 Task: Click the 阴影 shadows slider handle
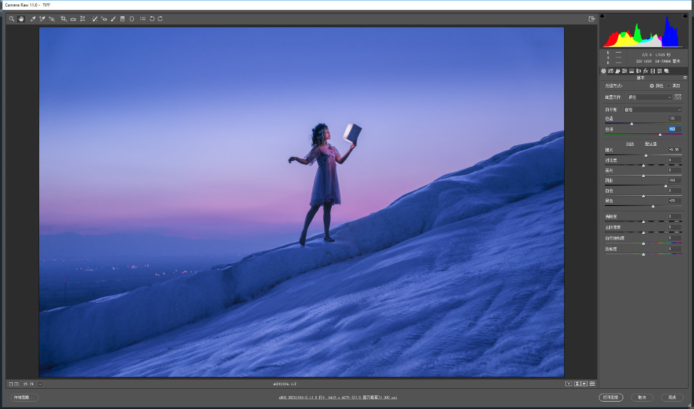tap(666, 186)
